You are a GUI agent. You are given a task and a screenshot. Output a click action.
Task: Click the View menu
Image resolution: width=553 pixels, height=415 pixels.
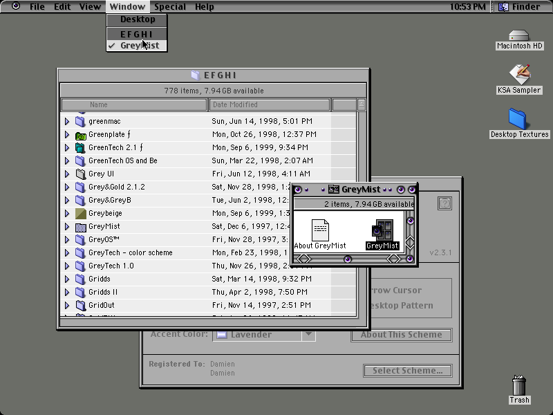click(x=90, y=6)
